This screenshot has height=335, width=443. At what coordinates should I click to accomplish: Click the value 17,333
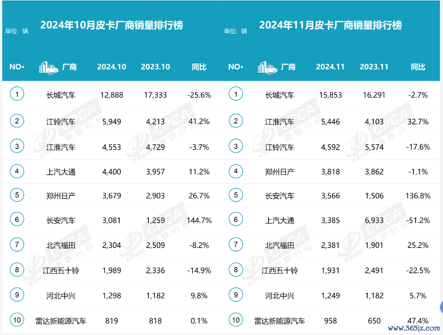[156, 95]
